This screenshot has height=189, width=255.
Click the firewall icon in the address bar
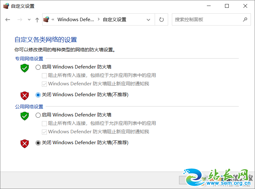coord(46,19)
